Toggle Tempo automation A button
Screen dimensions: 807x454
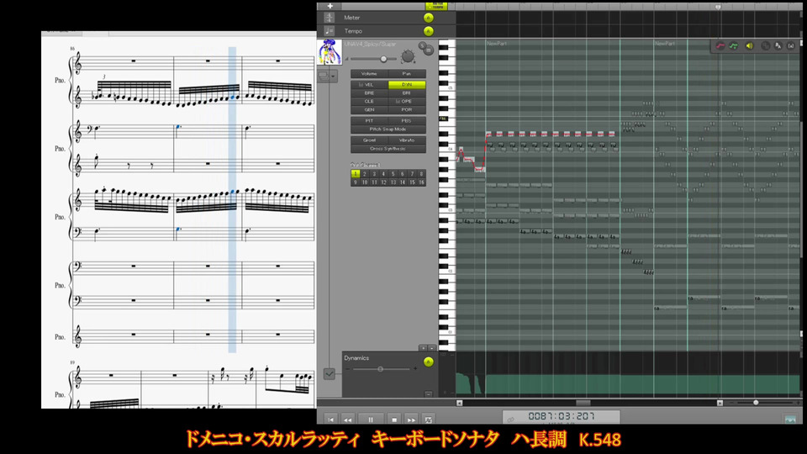(428, 31)
